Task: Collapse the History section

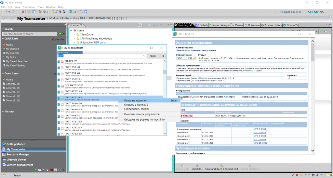Action: (x=3, y=111)
